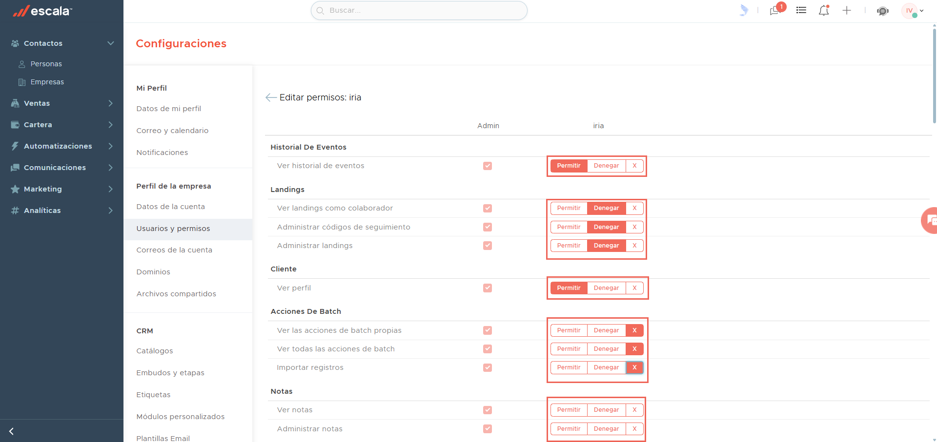Open the task list icon
Screen dimensions: 937x442
pos(801,10)
